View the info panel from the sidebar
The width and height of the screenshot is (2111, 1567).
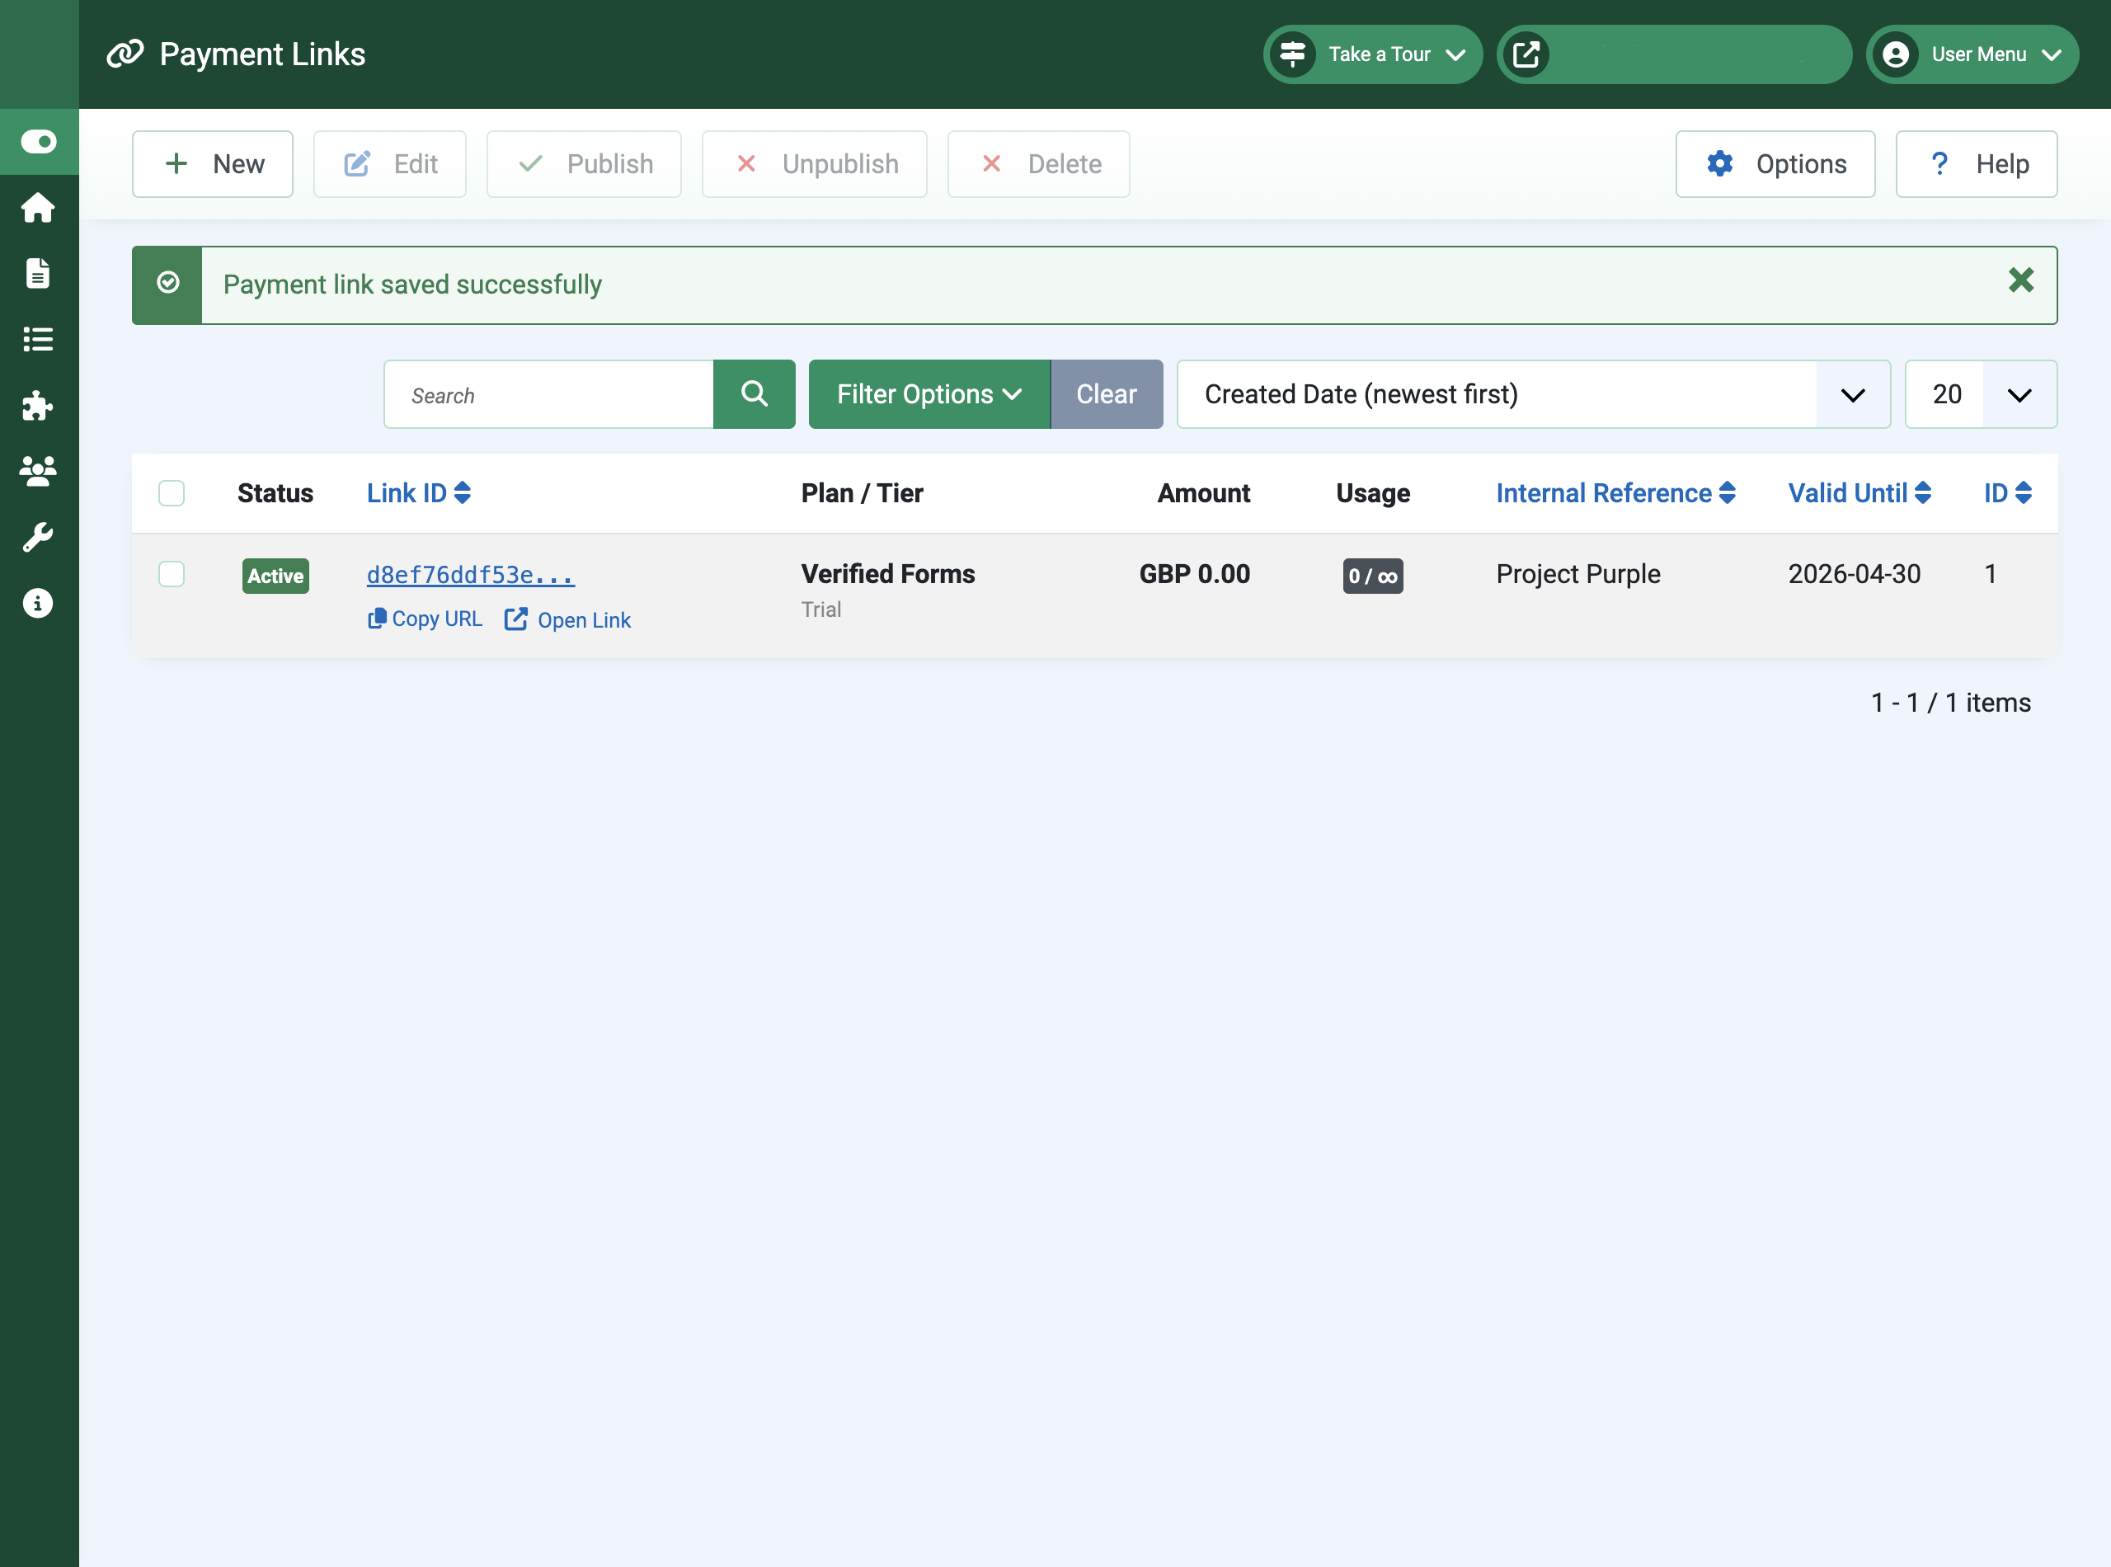tap(38, 602)
